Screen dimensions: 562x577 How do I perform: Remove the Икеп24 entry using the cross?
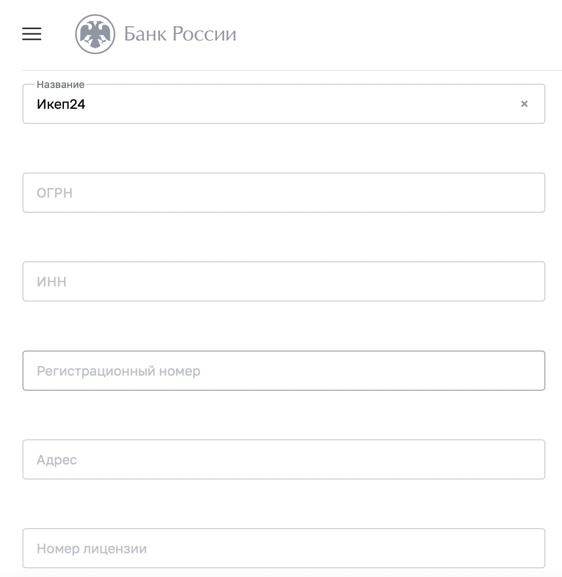coord(524,104)
